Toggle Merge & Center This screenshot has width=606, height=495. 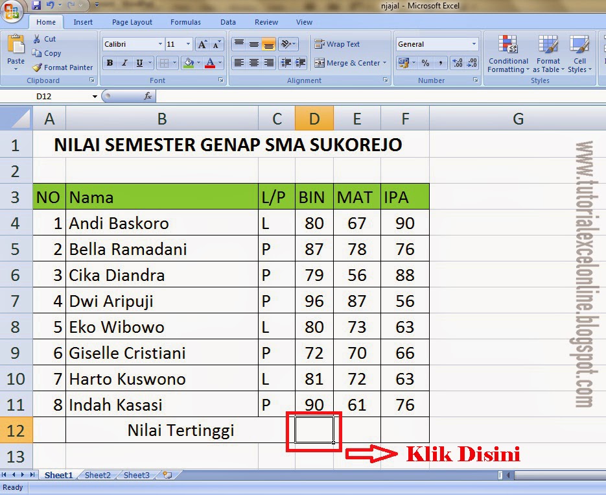[x=349, y=63]
